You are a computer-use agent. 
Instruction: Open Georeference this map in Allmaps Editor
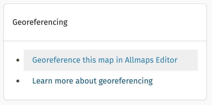(105, 60)
